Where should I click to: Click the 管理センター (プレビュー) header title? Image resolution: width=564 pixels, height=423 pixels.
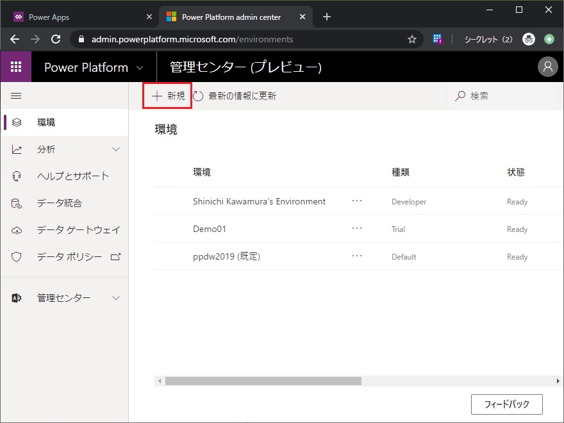(245, 67)
